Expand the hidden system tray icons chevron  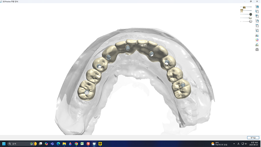click(x=234, y=144)
